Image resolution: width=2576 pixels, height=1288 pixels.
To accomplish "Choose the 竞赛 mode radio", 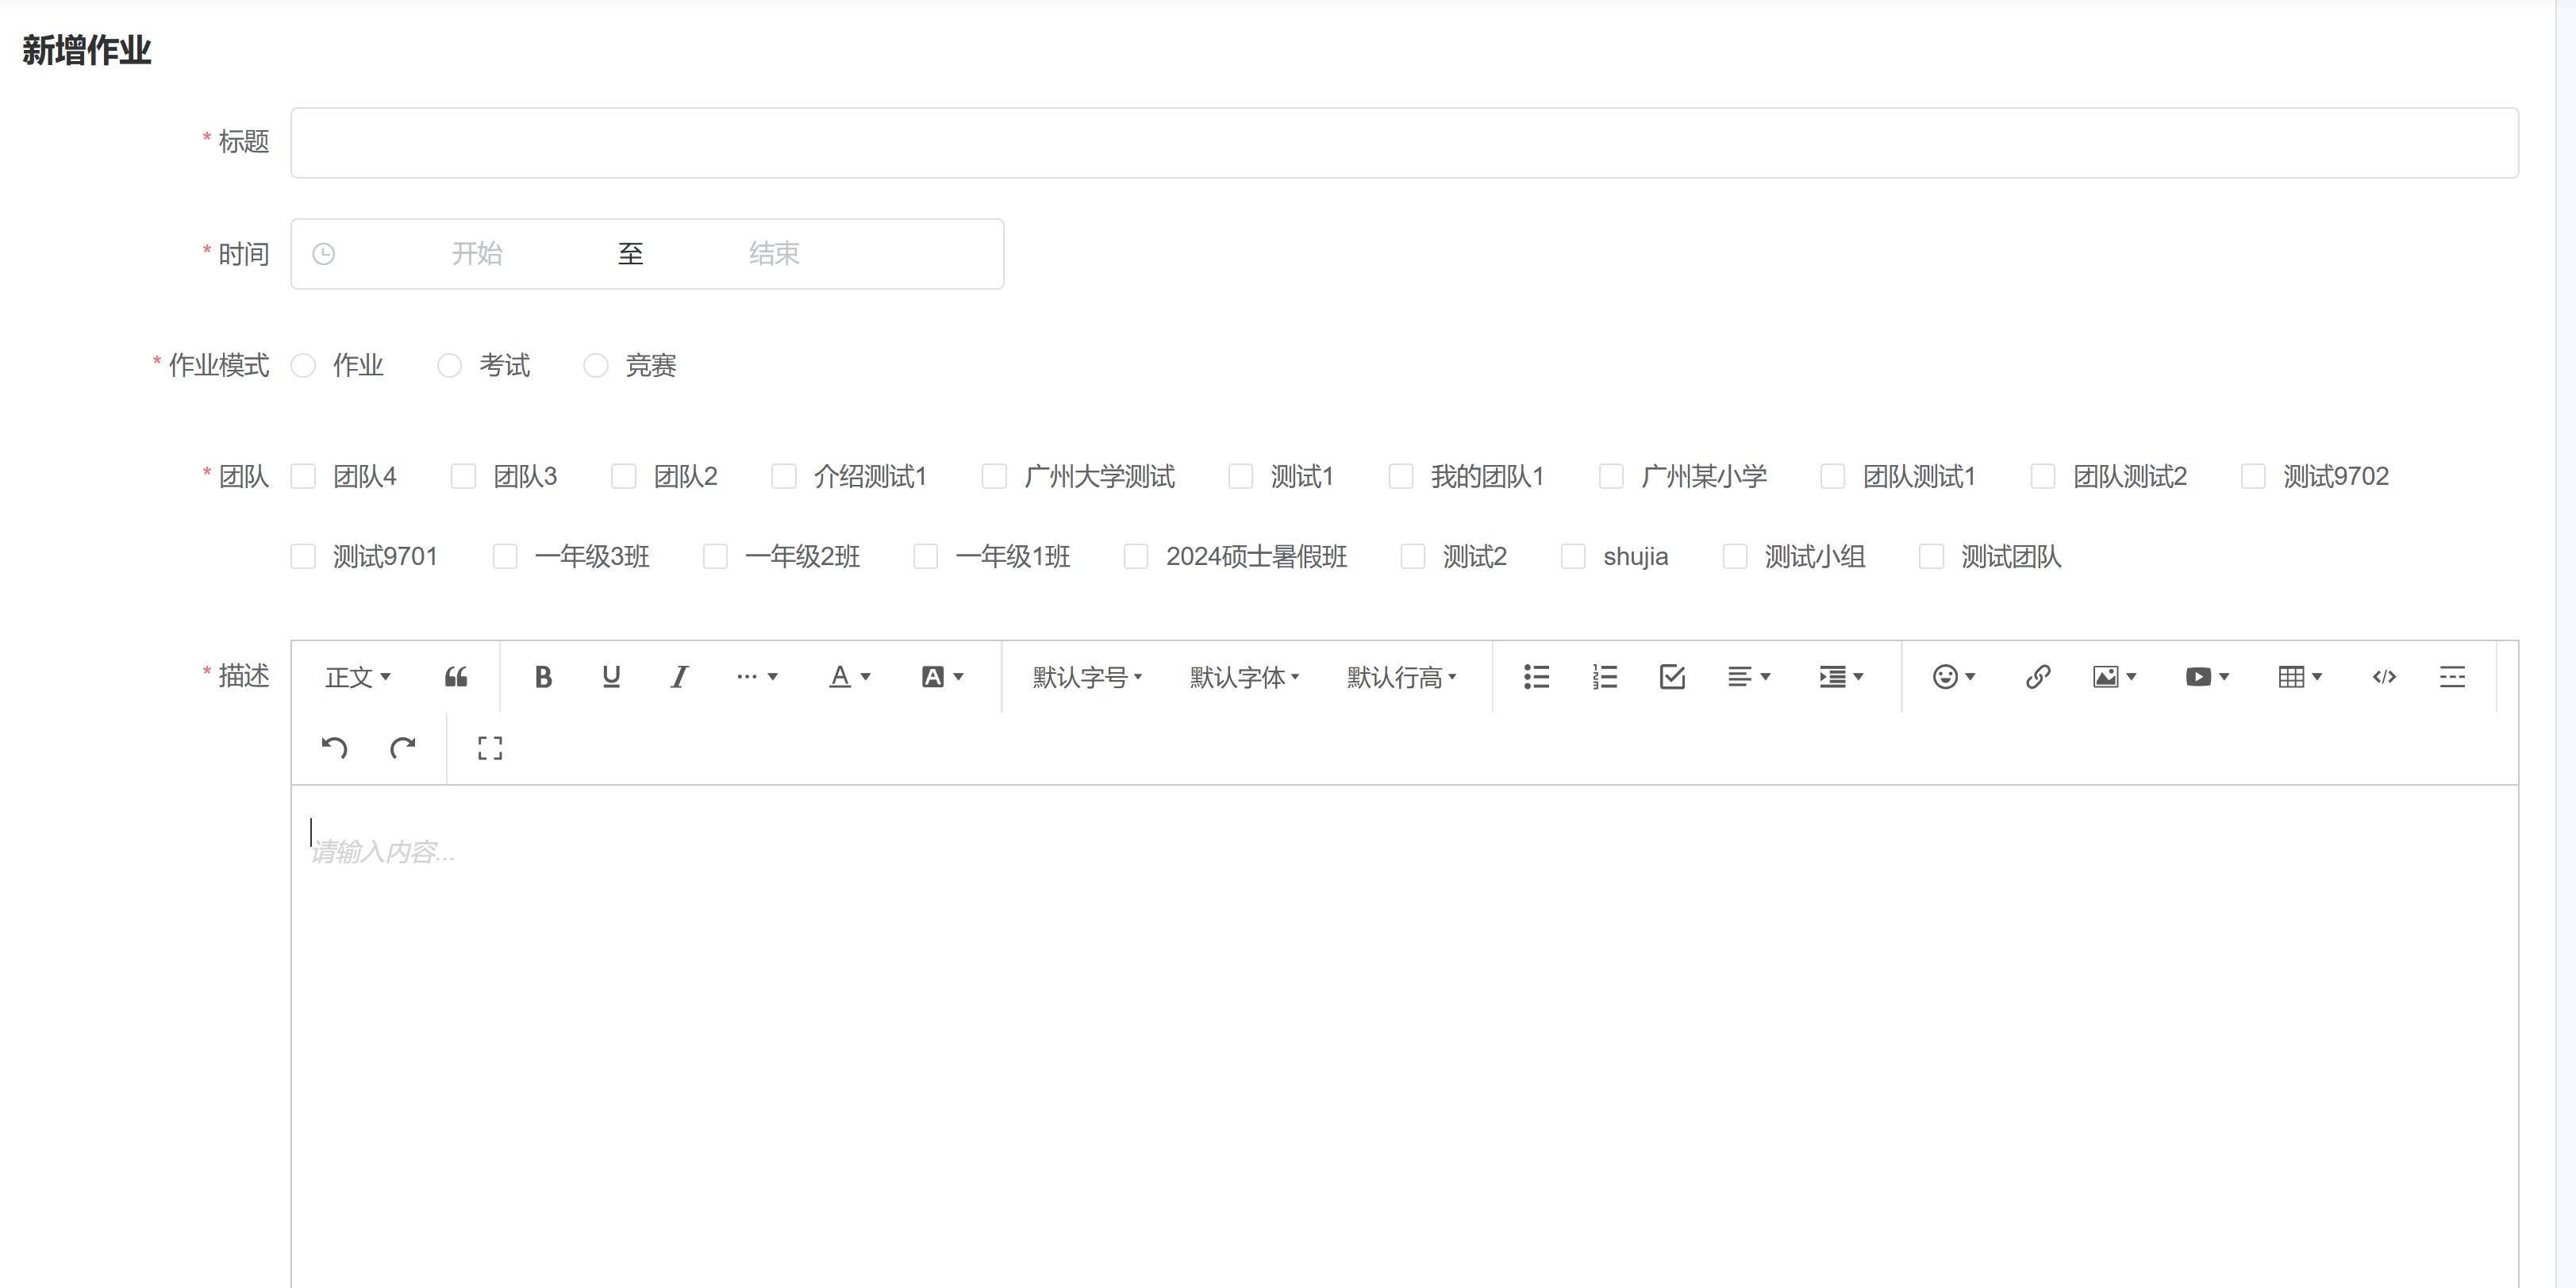I will tap(596, 366).
